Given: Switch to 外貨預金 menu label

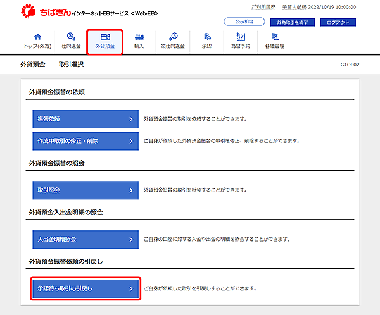Looking at the screenshot, I should coord(105,46).
